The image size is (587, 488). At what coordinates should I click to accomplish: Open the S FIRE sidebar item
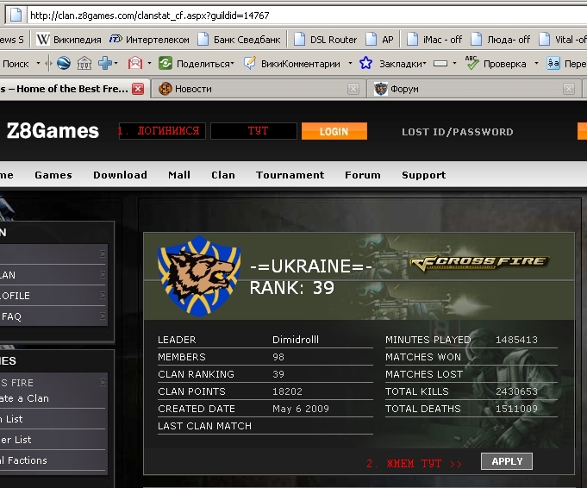[x=53, y=383]
